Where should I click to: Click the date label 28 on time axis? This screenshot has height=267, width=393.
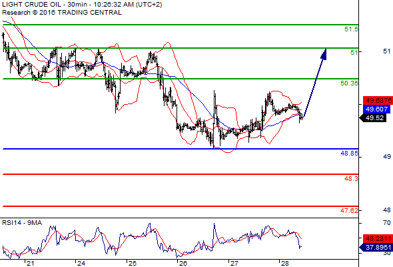[x=285, y=263]
